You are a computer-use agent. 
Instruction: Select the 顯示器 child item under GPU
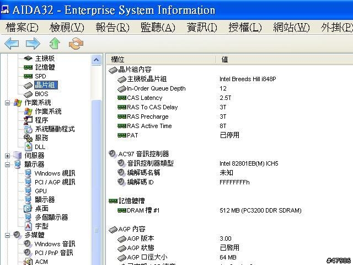(45, 200)
